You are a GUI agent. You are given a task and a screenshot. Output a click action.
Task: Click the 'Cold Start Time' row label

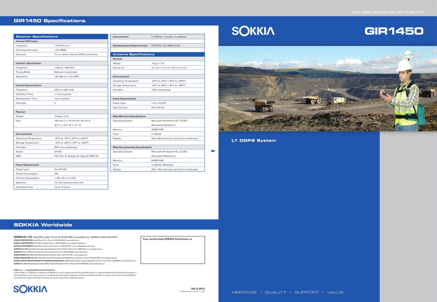[x=24, y=94]
